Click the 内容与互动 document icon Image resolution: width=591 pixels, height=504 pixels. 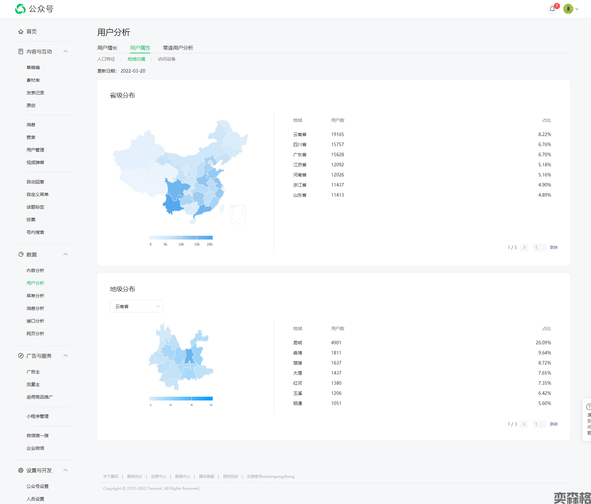click(x=21, y=51)
